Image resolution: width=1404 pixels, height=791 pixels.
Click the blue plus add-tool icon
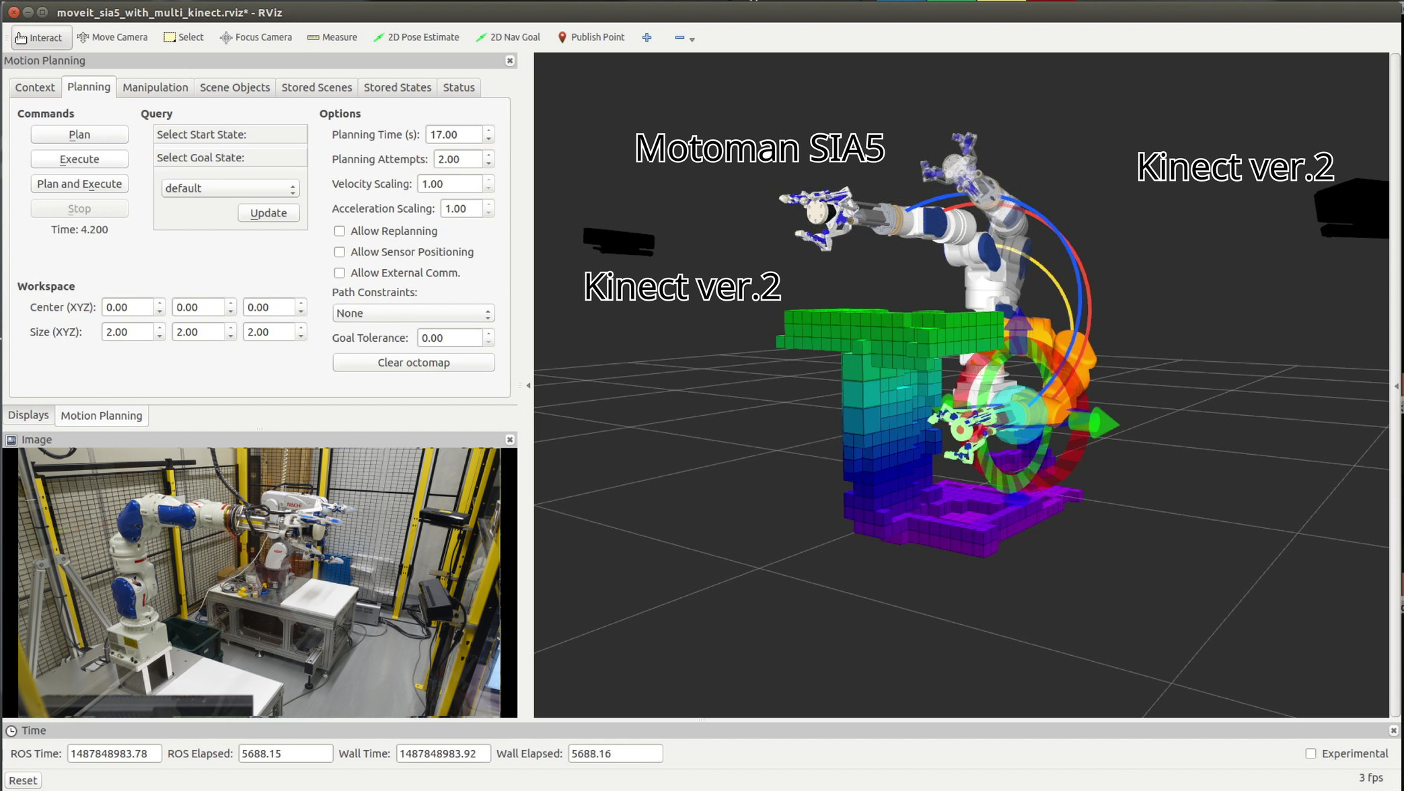click(x=646, y=38)
